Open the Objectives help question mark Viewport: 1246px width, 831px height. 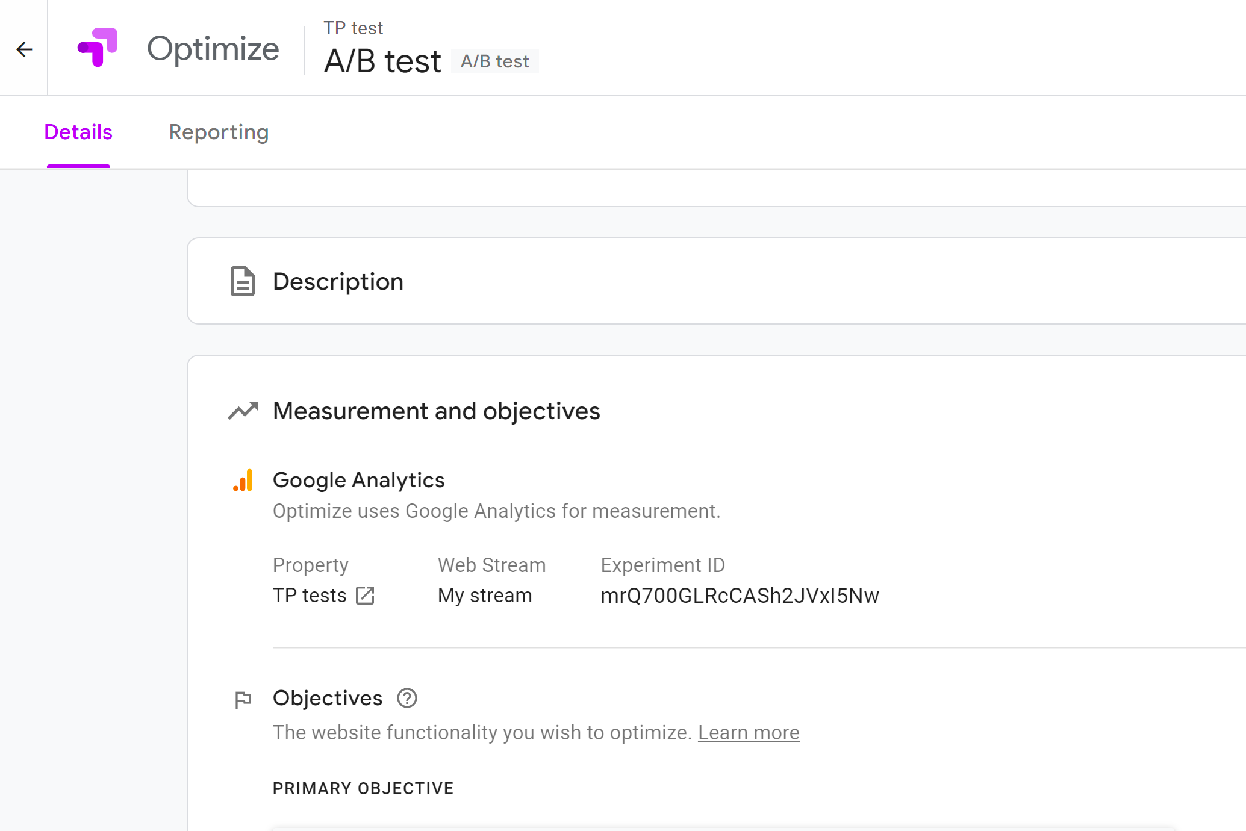407,698
